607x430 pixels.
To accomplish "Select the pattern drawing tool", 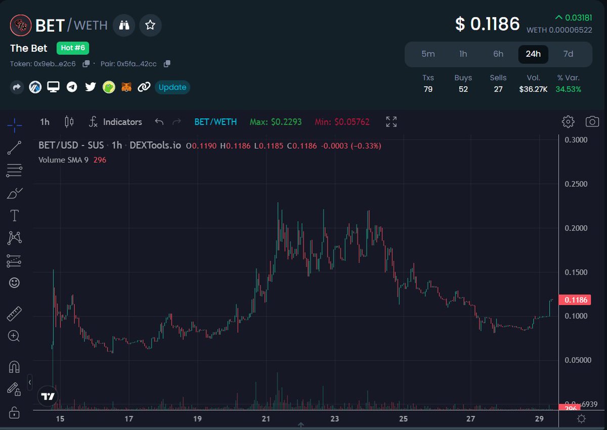I will [14, 238].
